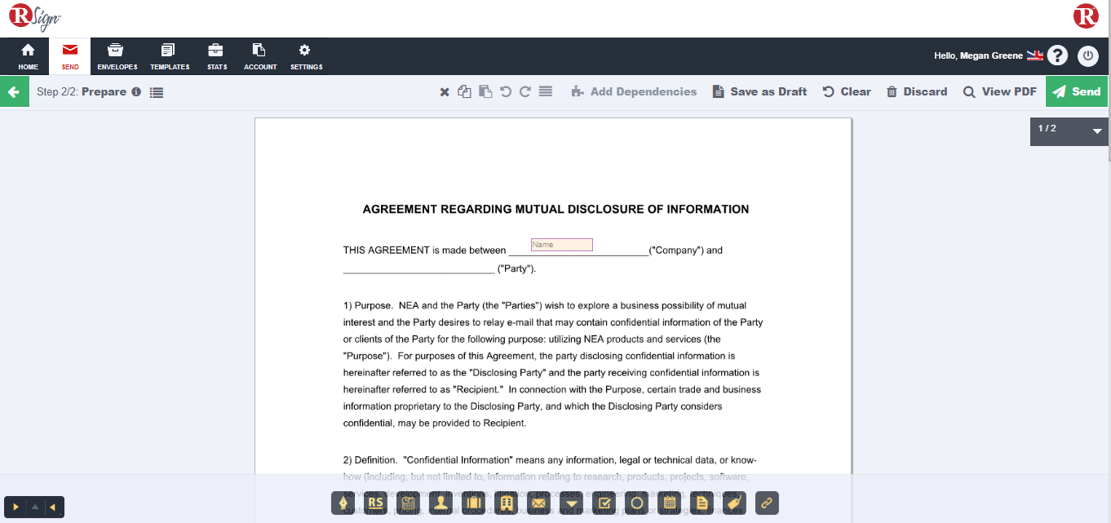Select the Text document field tool
Viewport: 1111px width, 523px height.
tap(702, 503)
